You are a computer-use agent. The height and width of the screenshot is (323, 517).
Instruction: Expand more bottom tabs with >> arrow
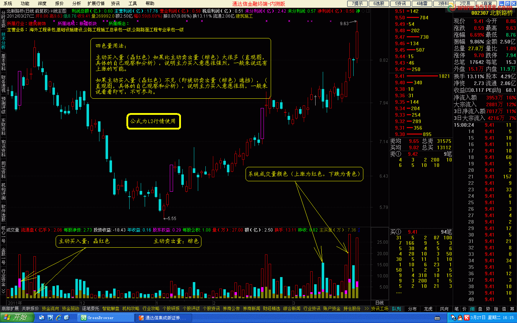pos(367,309)
